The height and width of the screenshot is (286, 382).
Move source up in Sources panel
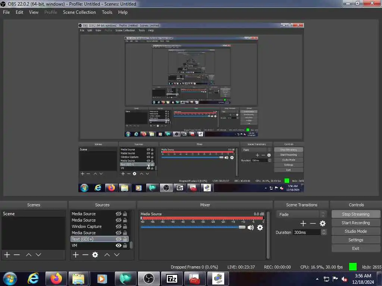point(107,255)
